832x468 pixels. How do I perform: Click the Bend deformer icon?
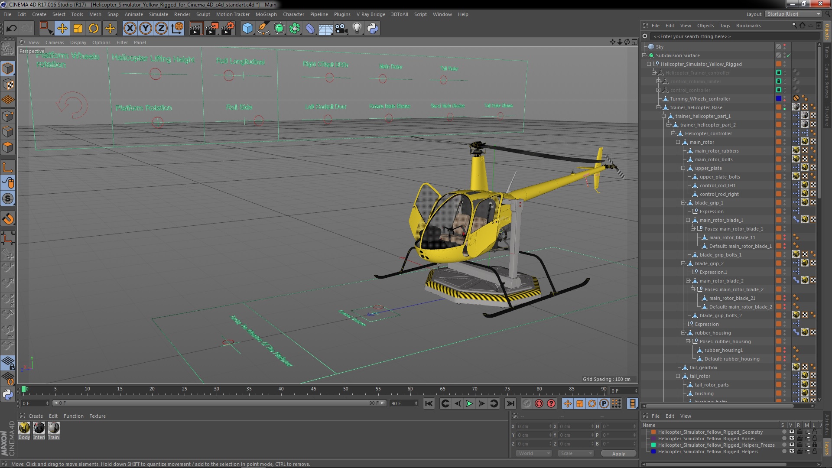click(310, 29)
